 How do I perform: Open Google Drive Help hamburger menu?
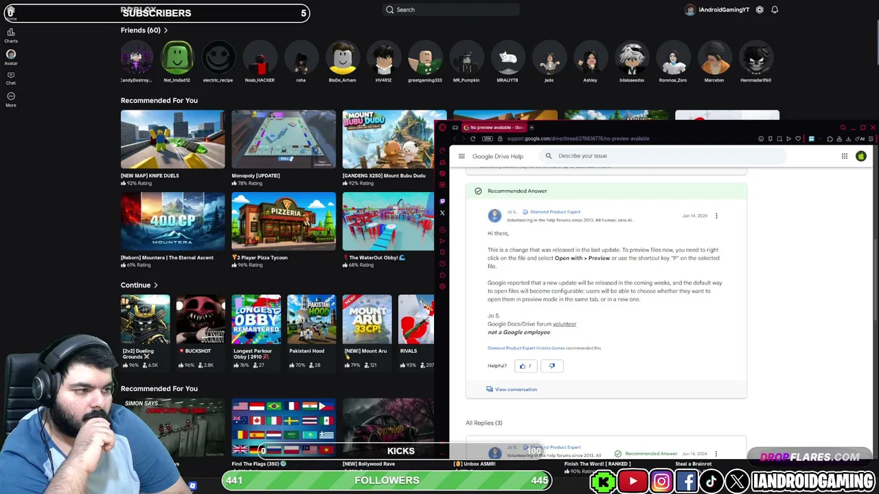[x=461, y=156]
